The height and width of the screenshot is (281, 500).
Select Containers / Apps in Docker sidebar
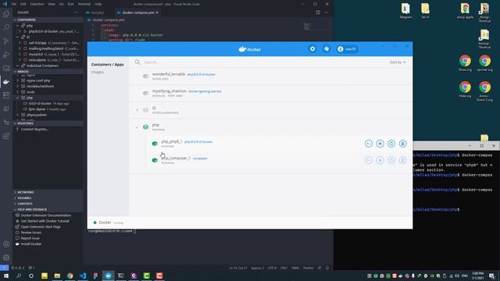pyautogui.click(x=108, y=64)
